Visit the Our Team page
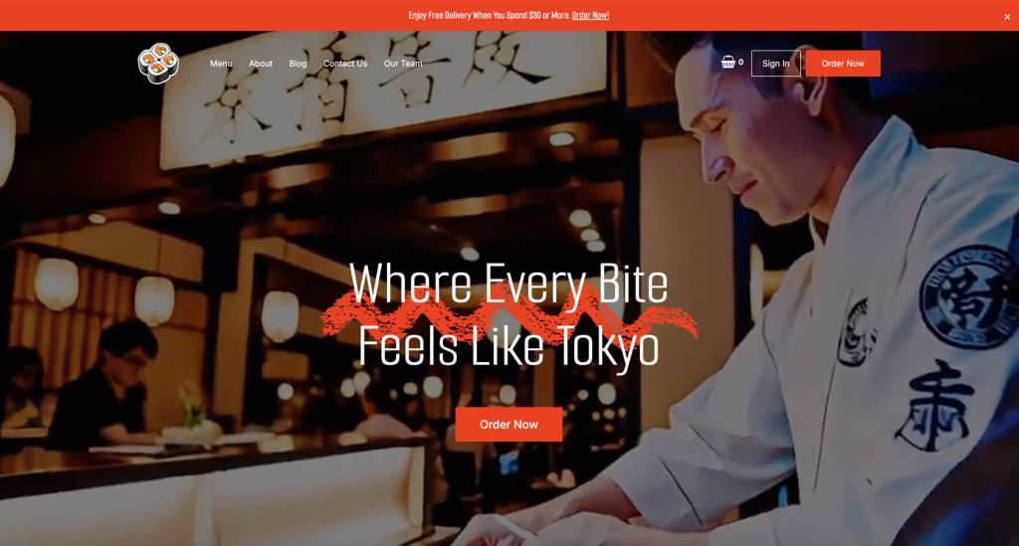The height and width of the screenshot is (546, 1019). 403,64
